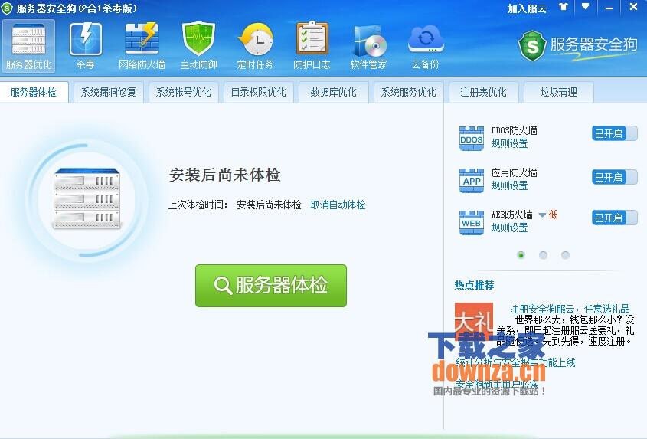Open the 注册安全狗服云，任意选礼品 link

click(570, 309)
